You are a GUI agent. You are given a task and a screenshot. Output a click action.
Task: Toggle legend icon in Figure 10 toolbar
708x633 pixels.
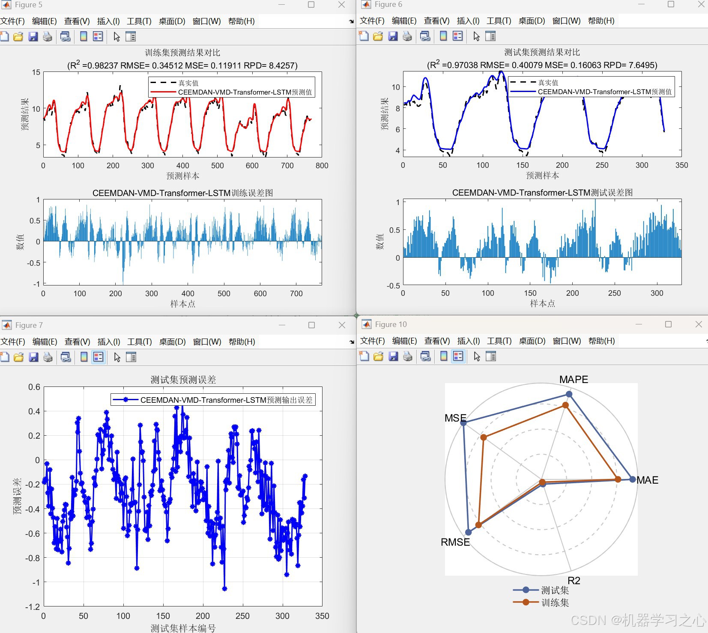pyautogui.click(x=458, y=356)
